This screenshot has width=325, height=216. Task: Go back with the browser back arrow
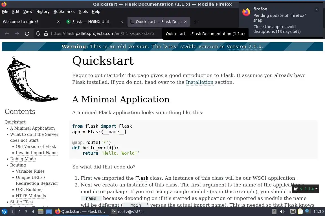pos(7,33)
